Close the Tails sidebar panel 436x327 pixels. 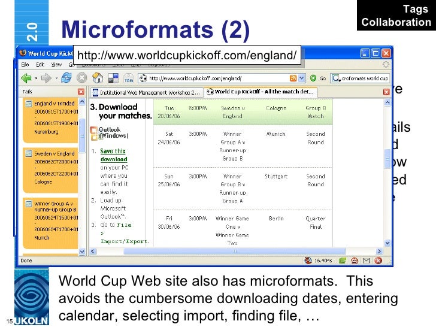point(81,92)
